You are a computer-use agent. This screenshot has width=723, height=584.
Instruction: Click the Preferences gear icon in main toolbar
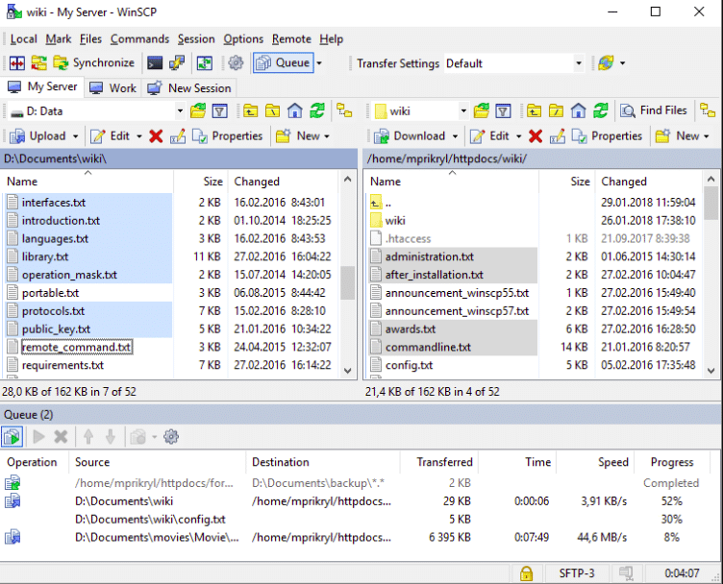(x=236, y=62)
